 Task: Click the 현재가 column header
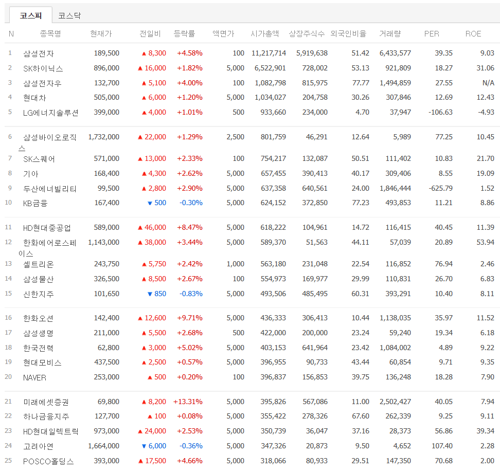click(101, 33)
